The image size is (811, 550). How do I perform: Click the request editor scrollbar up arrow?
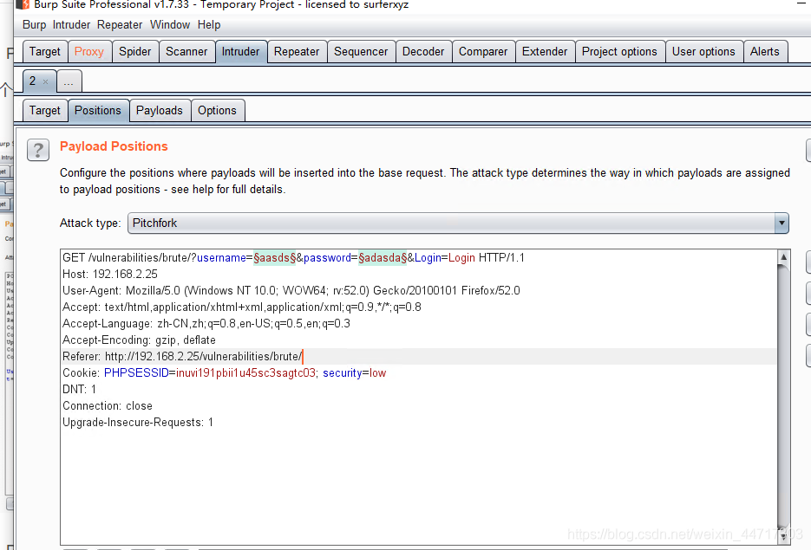(783, 257)
